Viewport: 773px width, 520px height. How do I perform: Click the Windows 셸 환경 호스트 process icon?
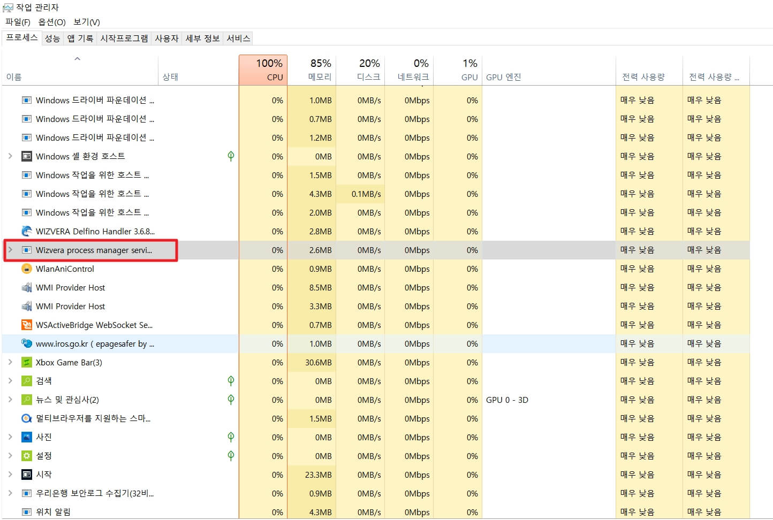[x=26, y=156]
